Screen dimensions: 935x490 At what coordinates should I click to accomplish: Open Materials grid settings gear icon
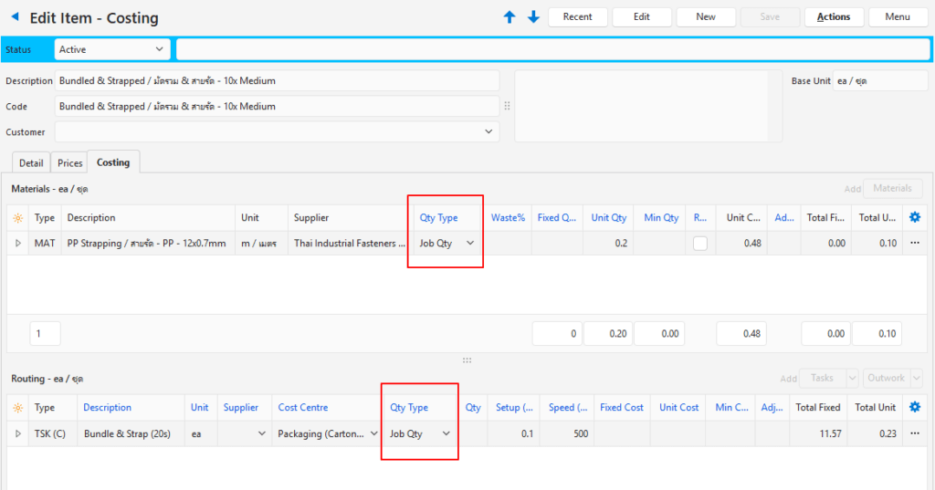coord(915,218)
